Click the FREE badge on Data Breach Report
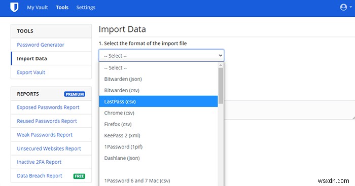Screen dimensions: 355x186 tap(79, 176)
